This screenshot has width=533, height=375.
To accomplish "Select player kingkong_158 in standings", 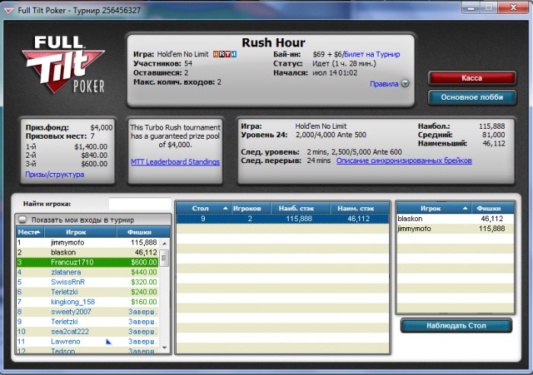I will pyautogui.click(x=88, y=302).
